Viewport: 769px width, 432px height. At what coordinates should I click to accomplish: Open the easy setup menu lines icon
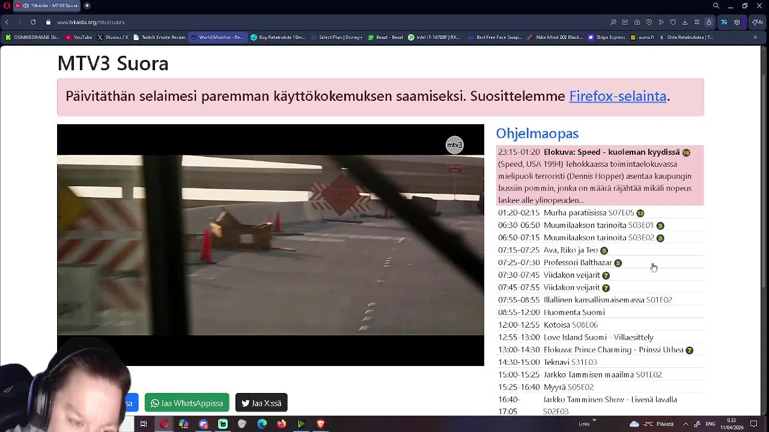coord(697,22)
